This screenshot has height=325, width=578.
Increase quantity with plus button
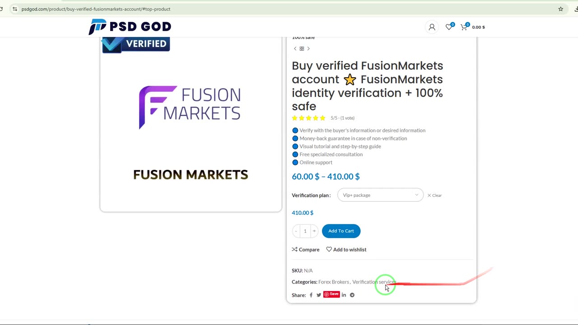point(314,231)
